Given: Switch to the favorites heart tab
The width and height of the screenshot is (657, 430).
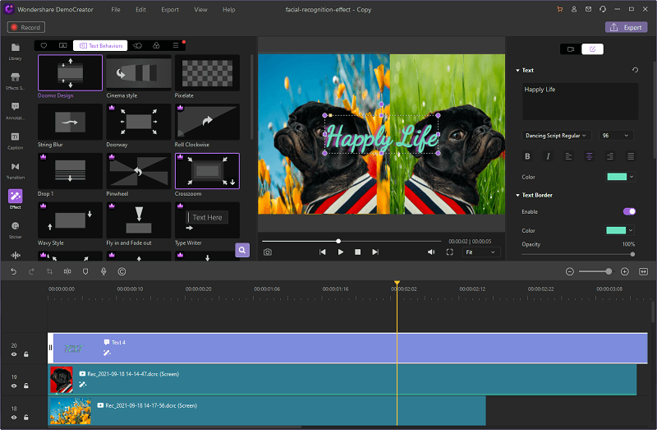Looking at the screenshot, I should tap(44, 46).
